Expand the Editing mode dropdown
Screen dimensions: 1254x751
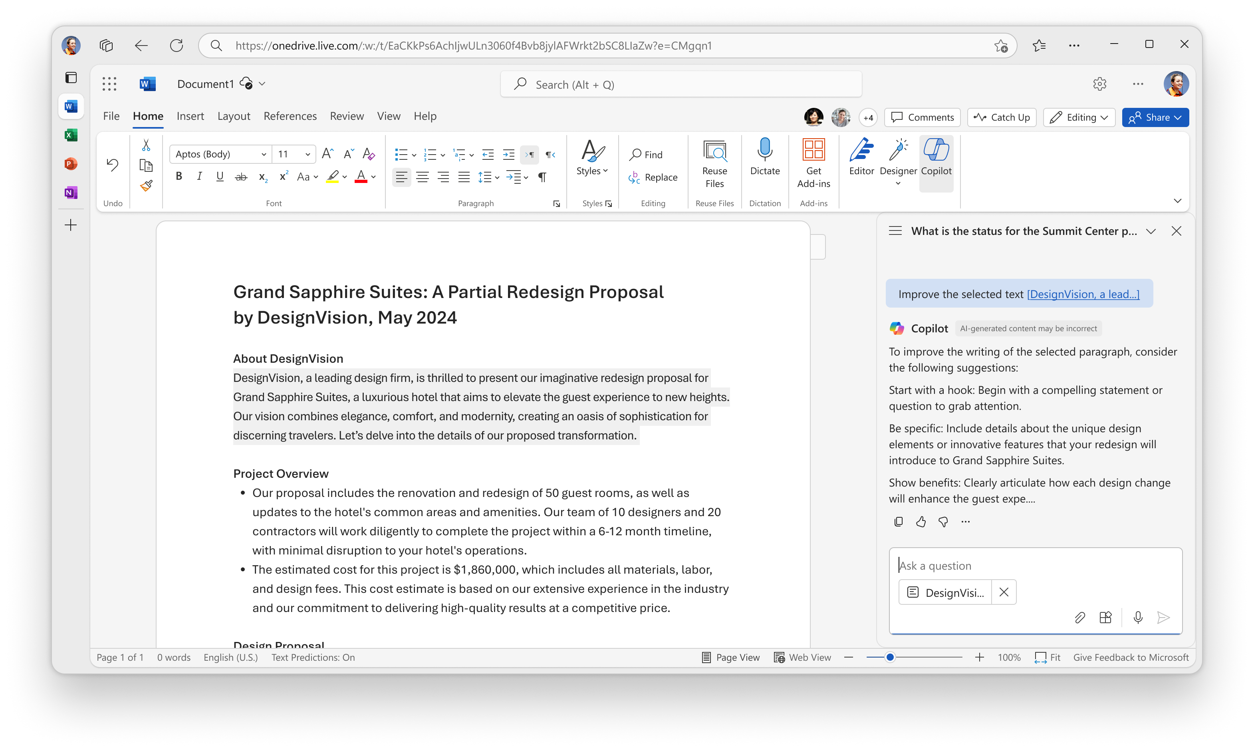coord(1079,117)
